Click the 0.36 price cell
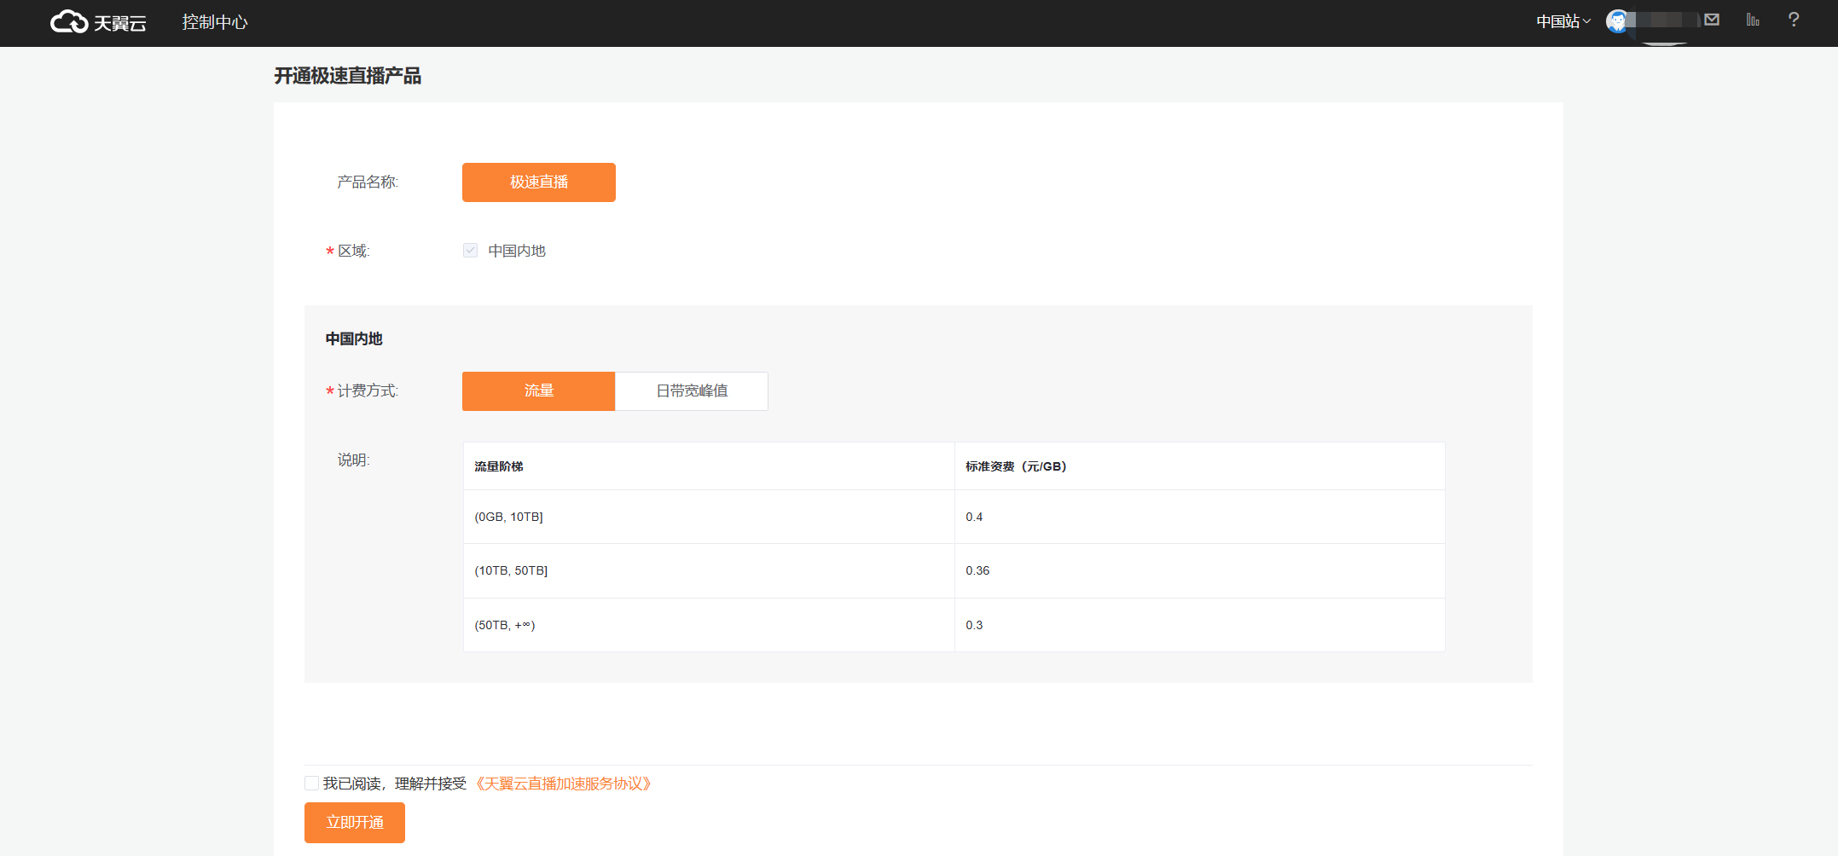This screenshot has width=1838, height=856. click(1200, 571)
